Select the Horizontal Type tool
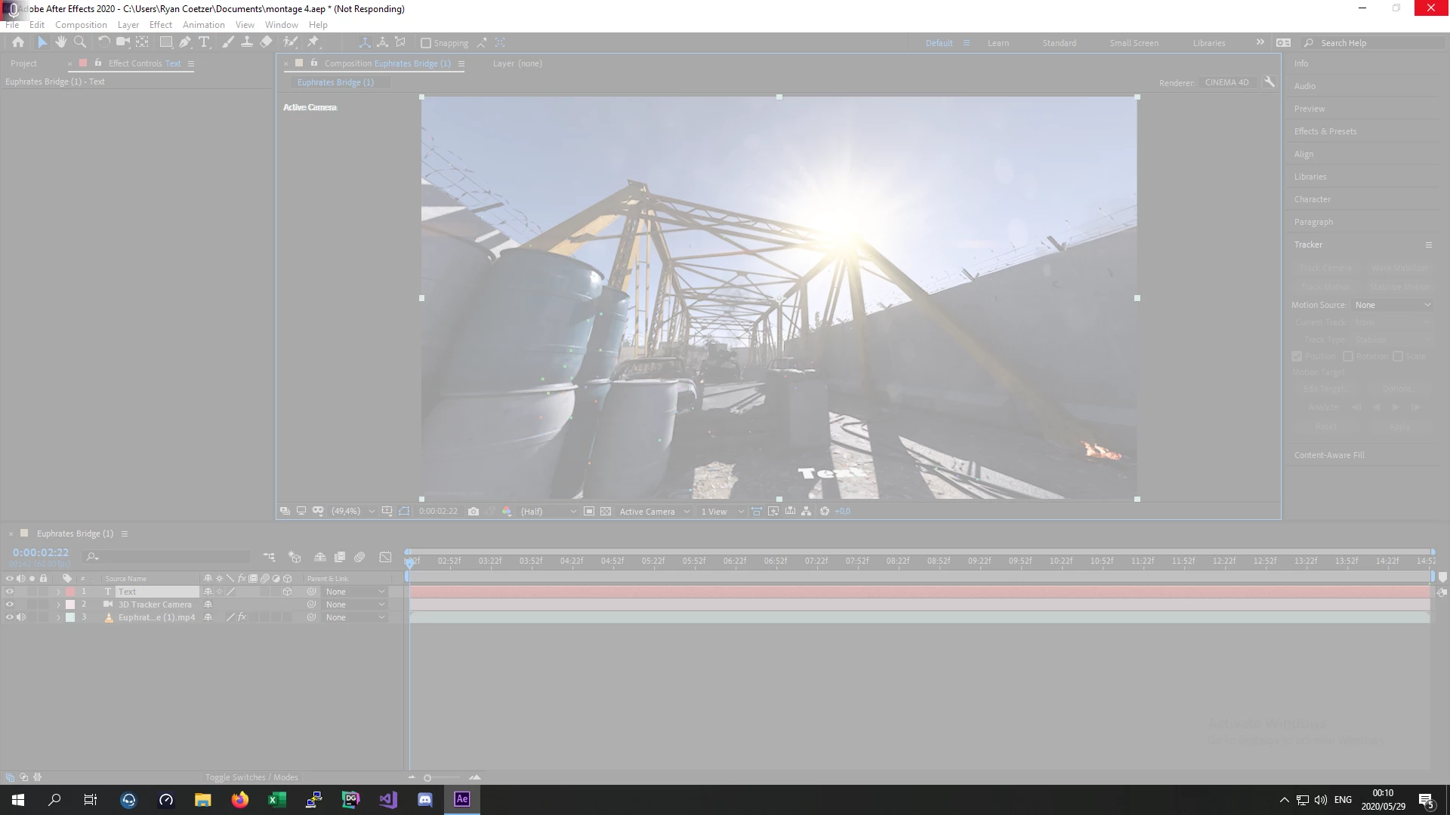Viewport: 1450px width, 815px height. point(204,42)
